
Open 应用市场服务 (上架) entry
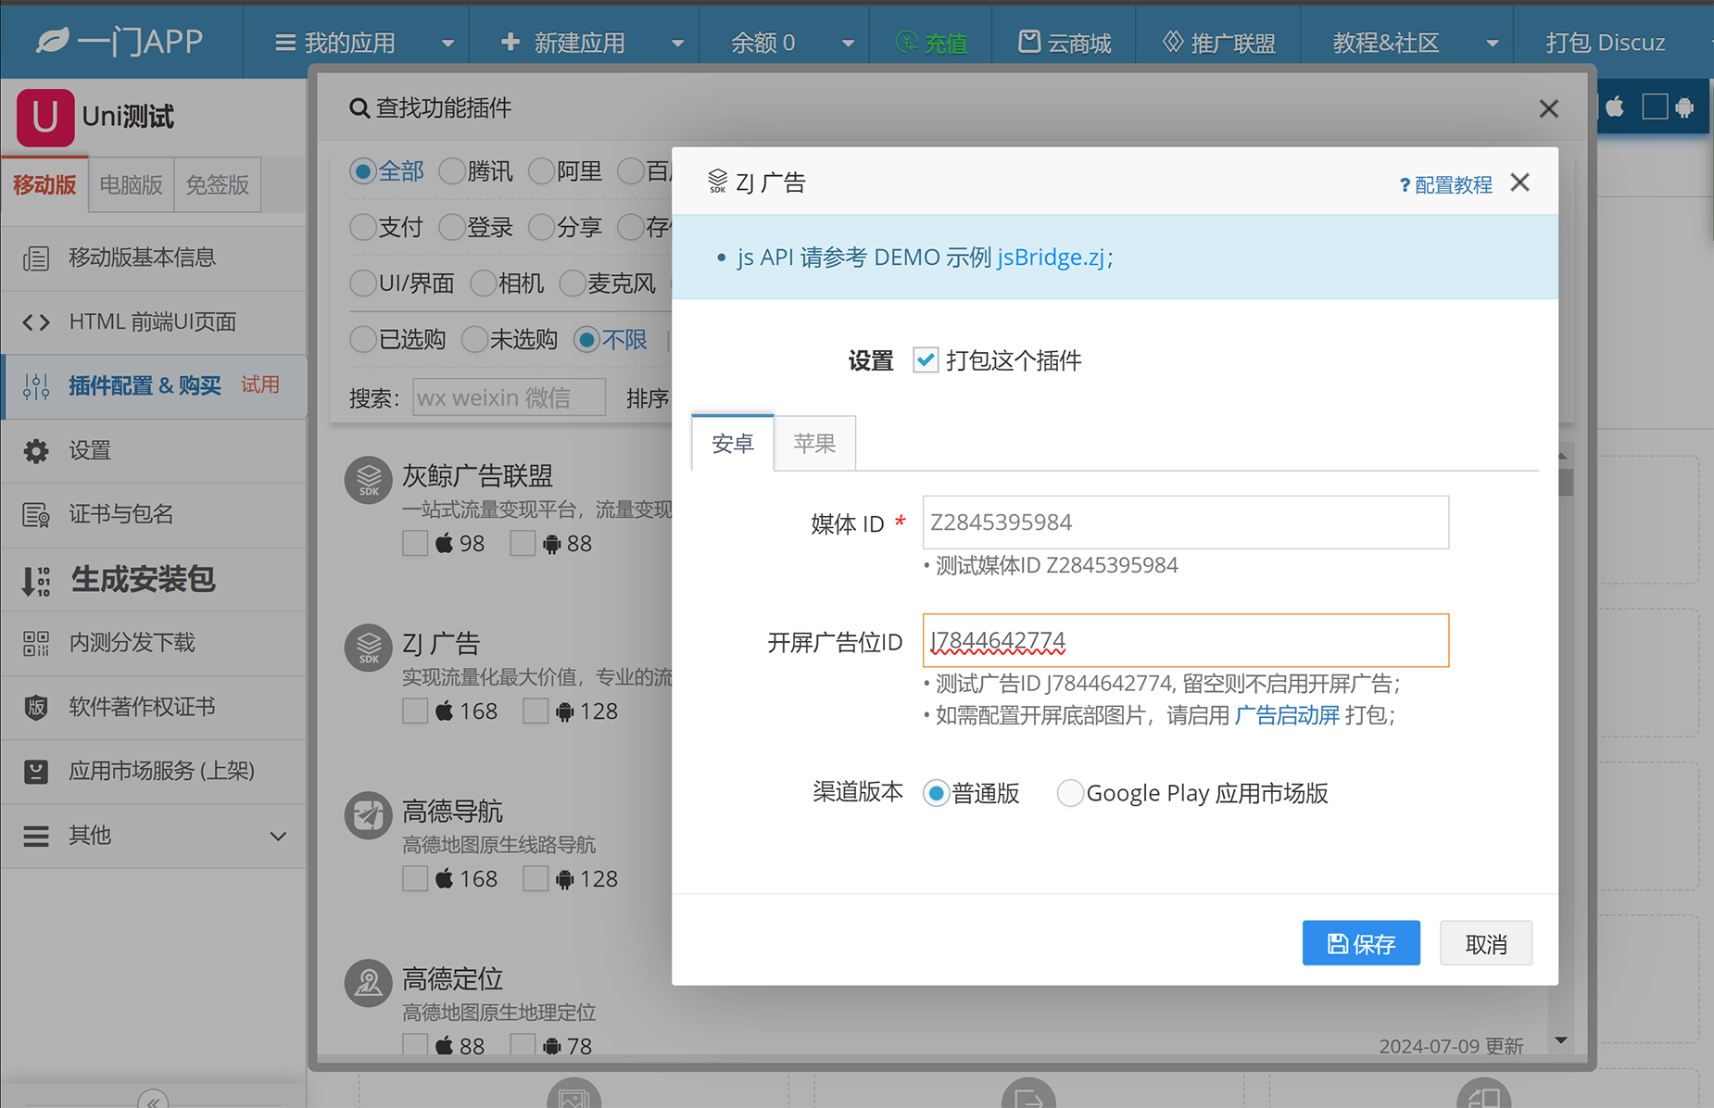[x=154, y=771]
